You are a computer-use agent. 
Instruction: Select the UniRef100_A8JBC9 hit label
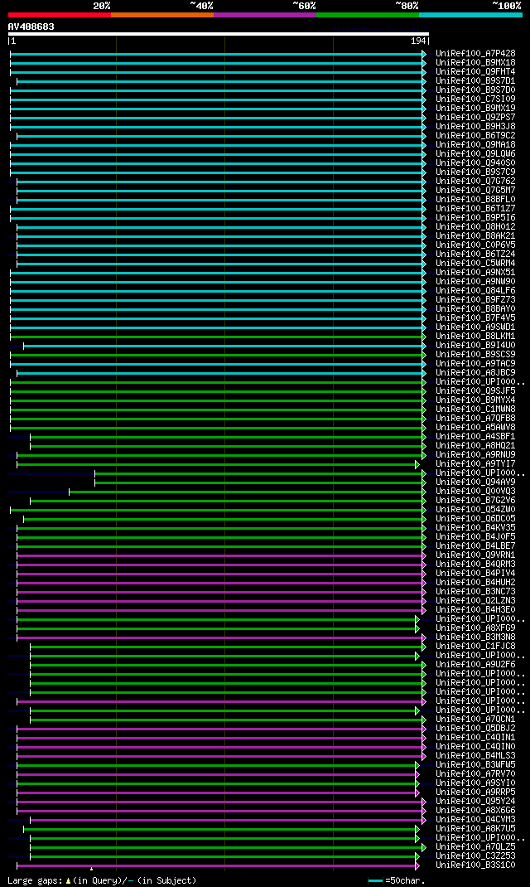475,373
